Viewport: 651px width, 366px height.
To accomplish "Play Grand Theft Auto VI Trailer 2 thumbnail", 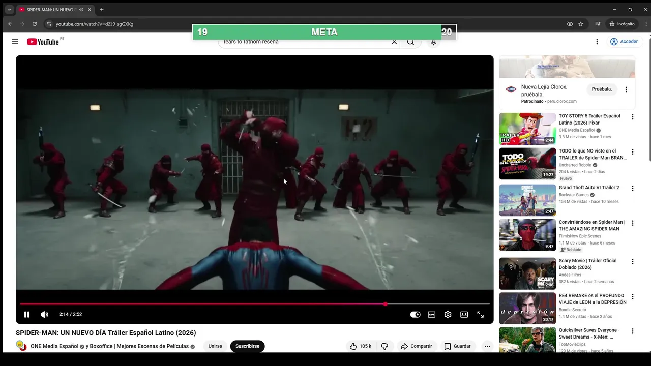I will pyautogui.click(x=527, y=200).
